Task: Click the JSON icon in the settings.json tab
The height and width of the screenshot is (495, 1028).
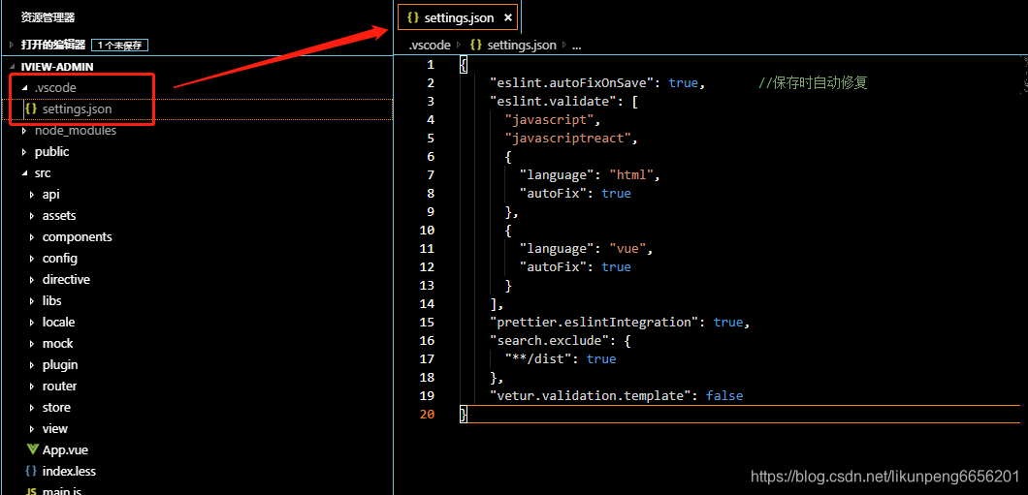Action: point(413,17)
